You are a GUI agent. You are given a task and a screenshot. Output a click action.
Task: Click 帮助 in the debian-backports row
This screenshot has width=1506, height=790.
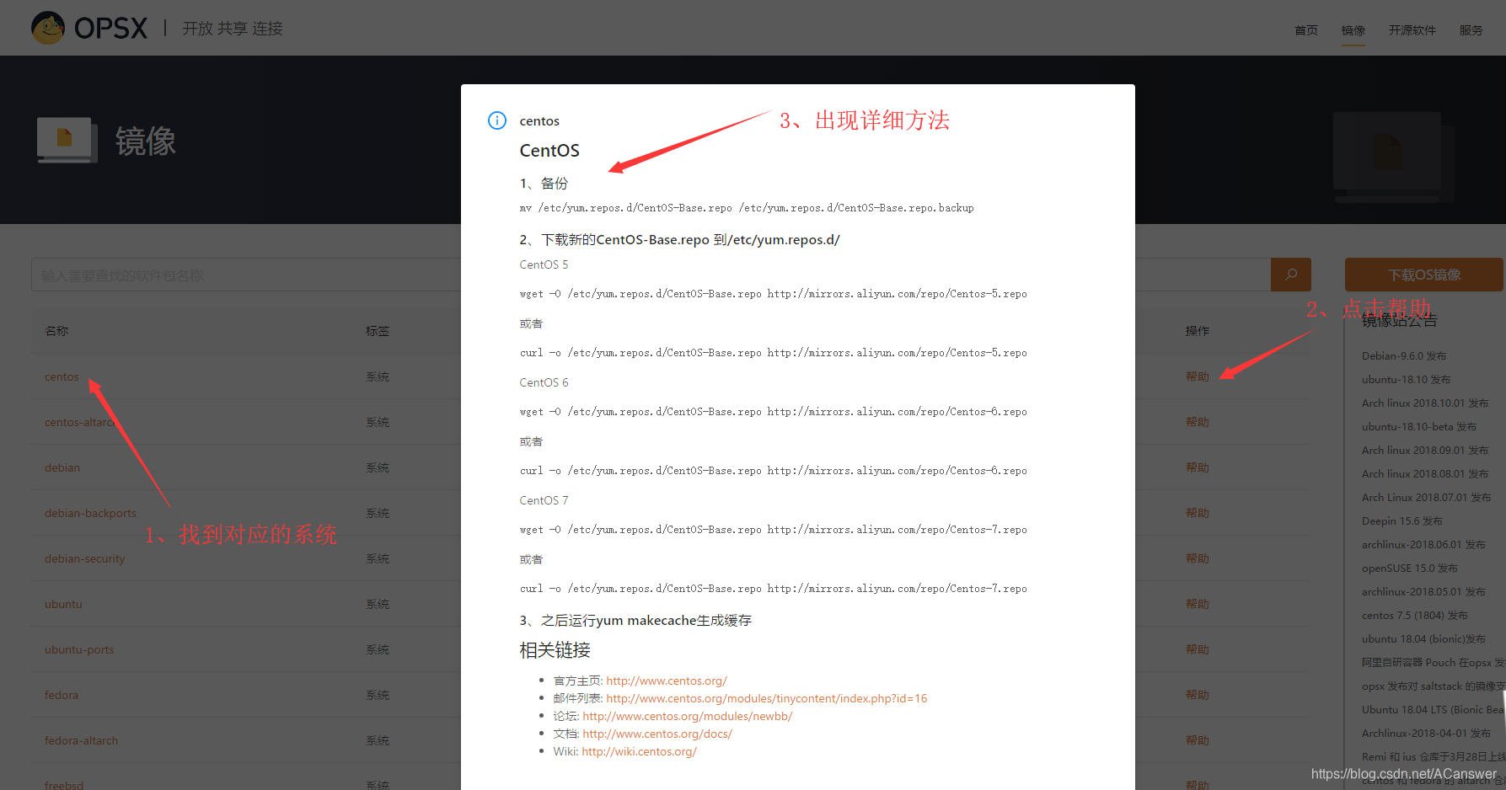(1198, 513)
